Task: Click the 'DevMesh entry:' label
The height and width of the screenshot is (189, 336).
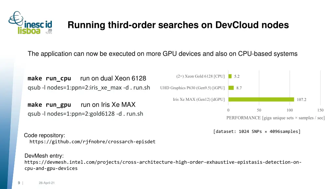Action: point(44,156)
